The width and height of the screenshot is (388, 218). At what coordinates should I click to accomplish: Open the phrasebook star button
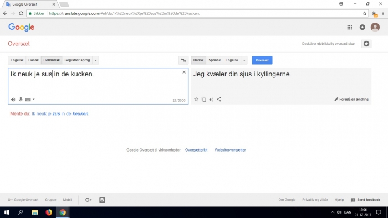(366, 44)
